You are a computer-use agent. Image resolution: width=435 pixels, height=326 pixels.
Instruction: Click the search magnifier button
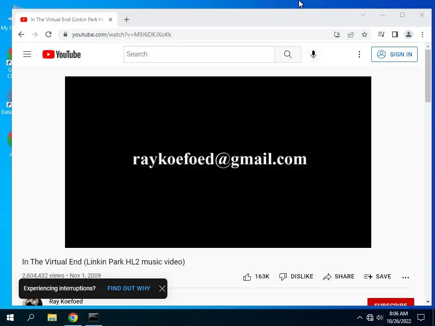288,54
